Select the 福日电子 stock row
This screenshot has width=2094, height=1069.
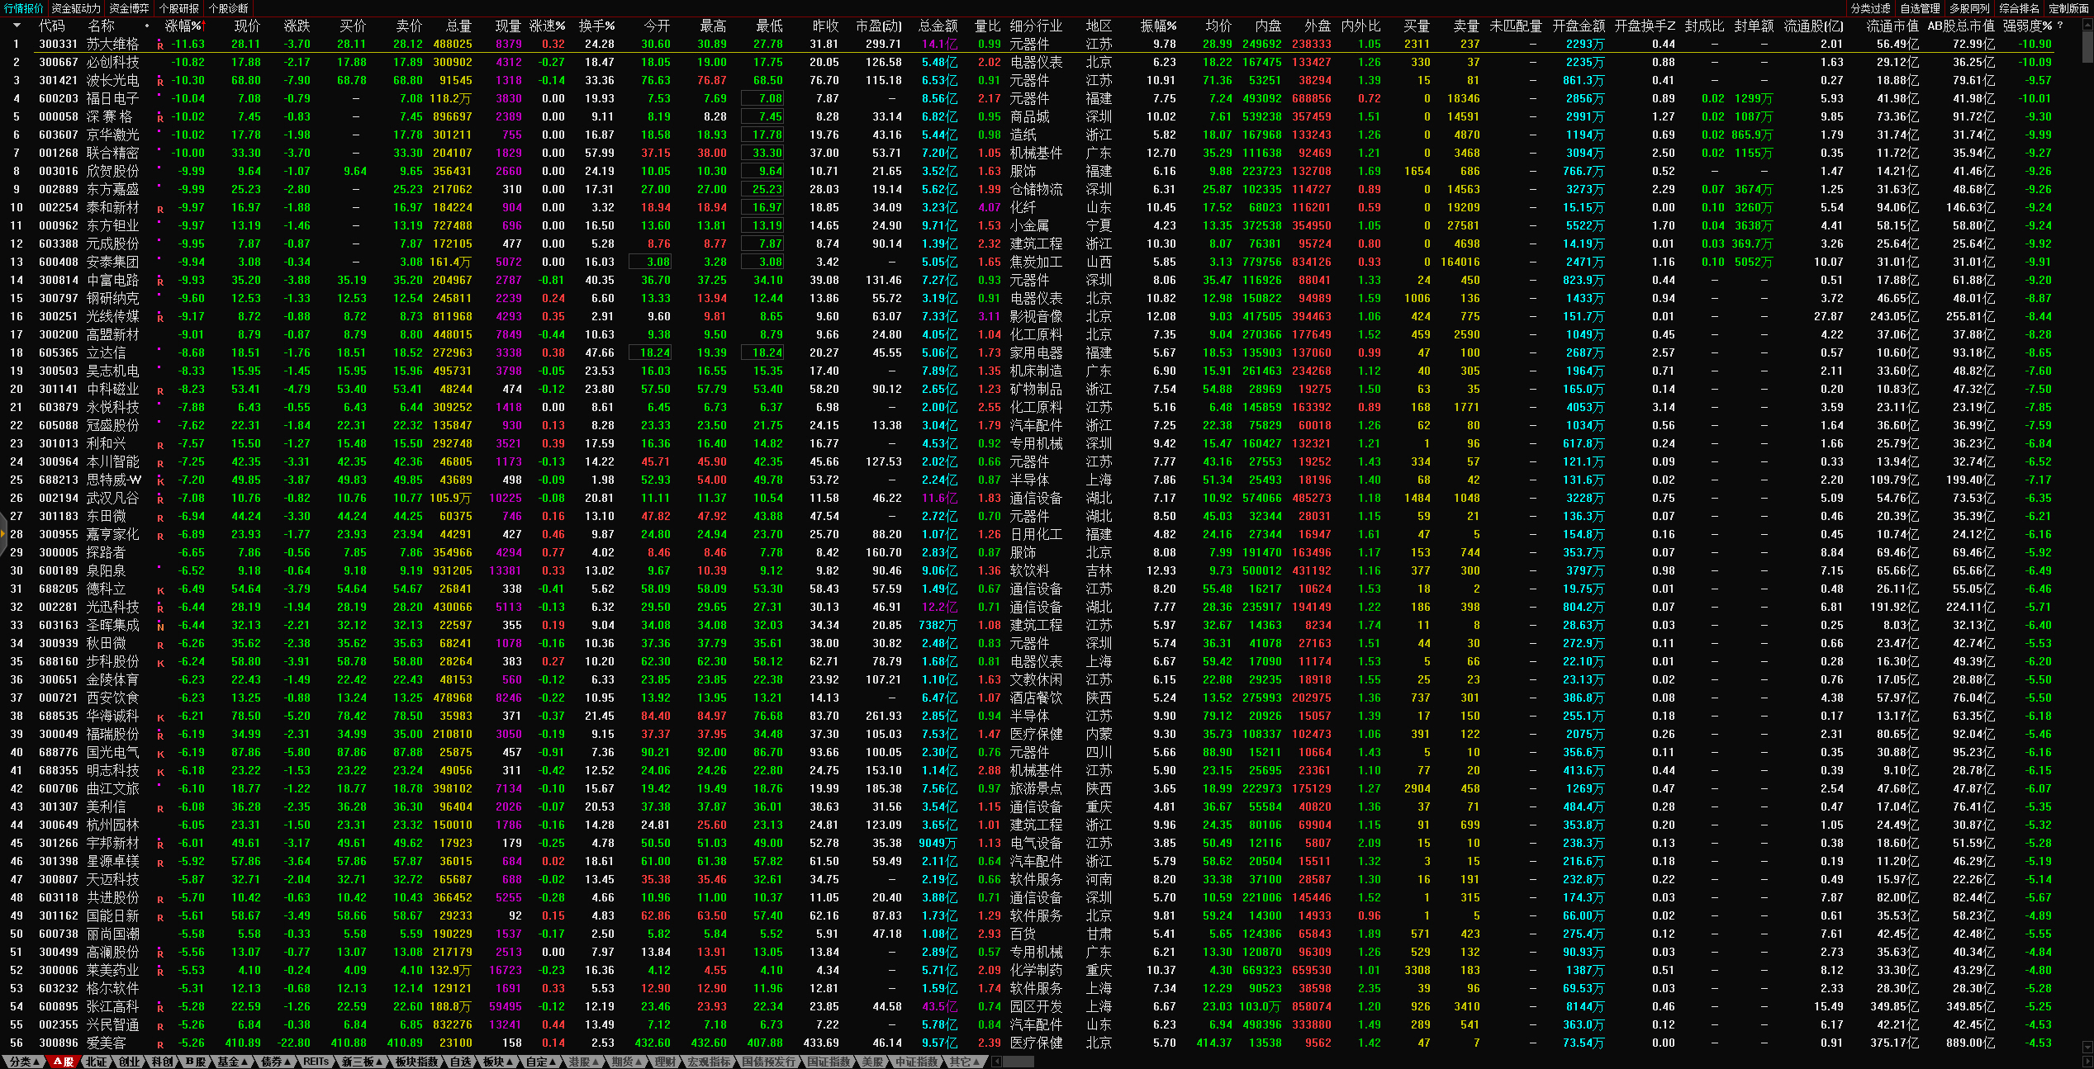[112, 98]
